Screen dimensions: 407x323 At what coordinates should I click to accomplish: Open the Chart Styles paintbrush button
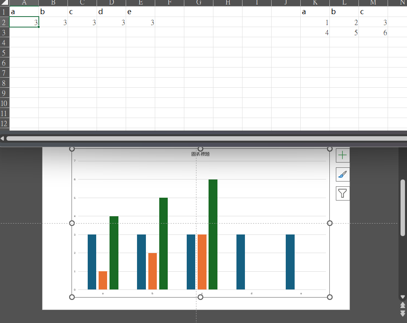(342, 174)
